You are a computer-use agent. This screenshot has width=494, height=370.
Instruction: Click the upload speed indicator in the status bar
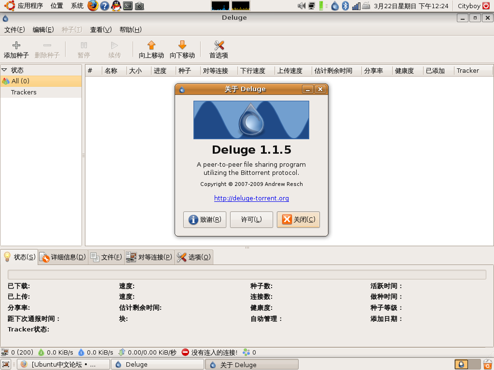pos(96,352)
